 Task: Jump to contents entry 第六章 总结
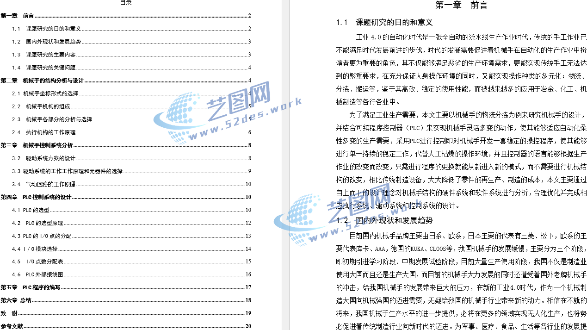coord(125,300)
